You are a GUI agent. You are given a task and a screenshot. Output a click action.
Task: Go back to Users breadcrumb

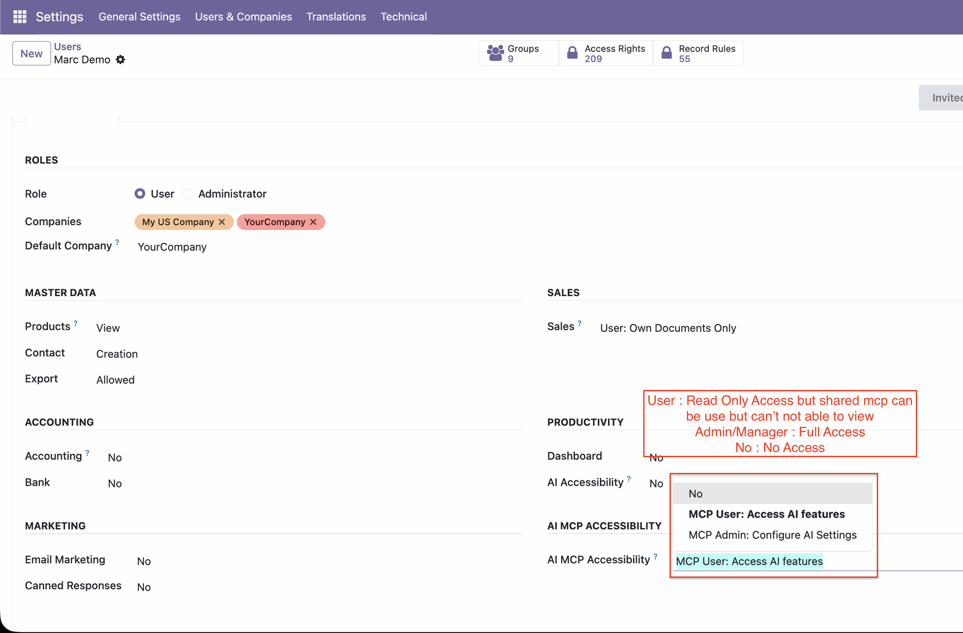tap(67, 47)
